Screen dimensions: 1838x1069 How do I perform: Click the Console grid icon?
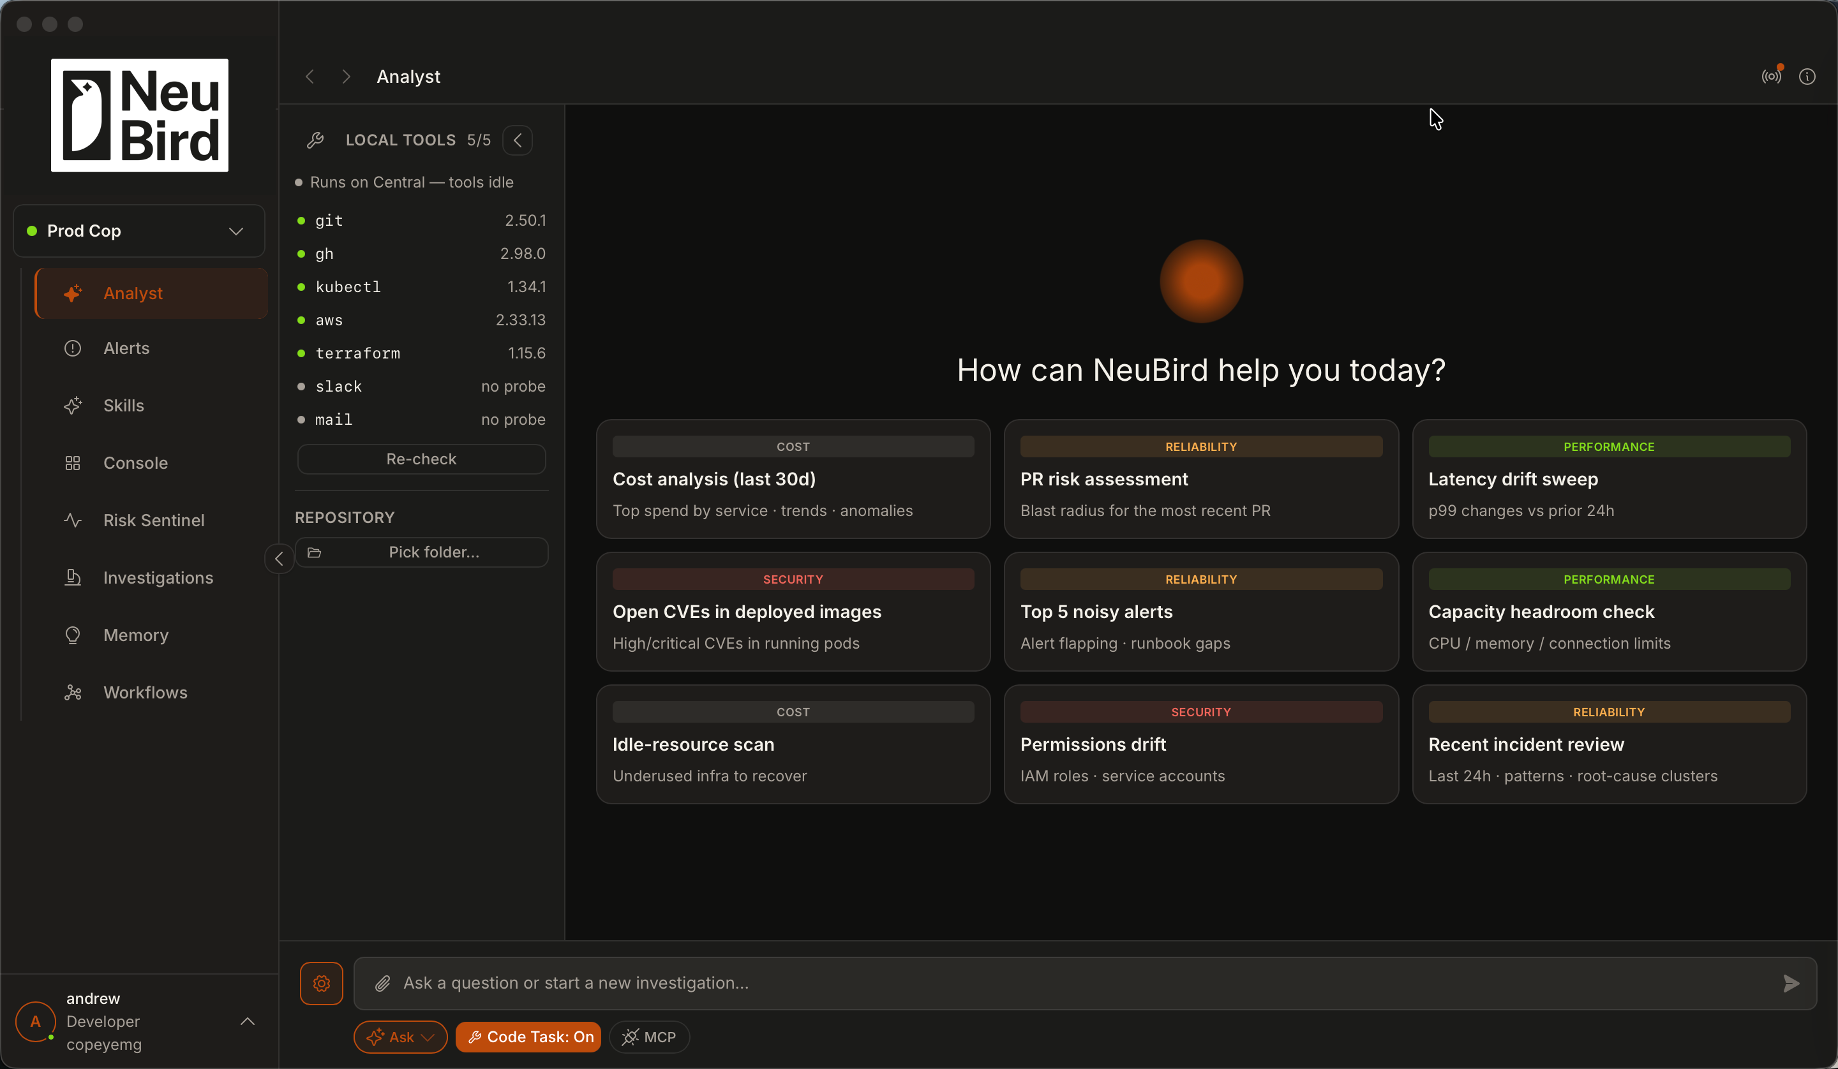[x=72, y=463]
